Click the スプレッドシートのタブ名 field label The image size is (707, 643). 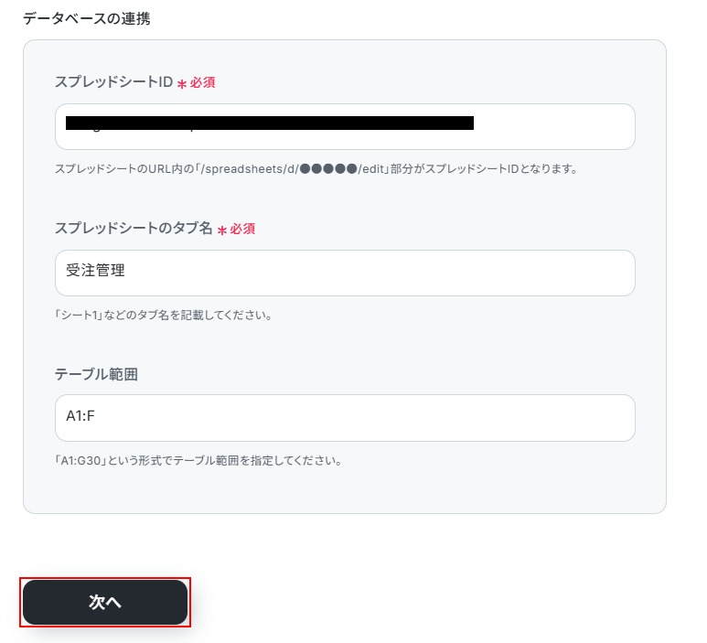click(x=134, y=228)
